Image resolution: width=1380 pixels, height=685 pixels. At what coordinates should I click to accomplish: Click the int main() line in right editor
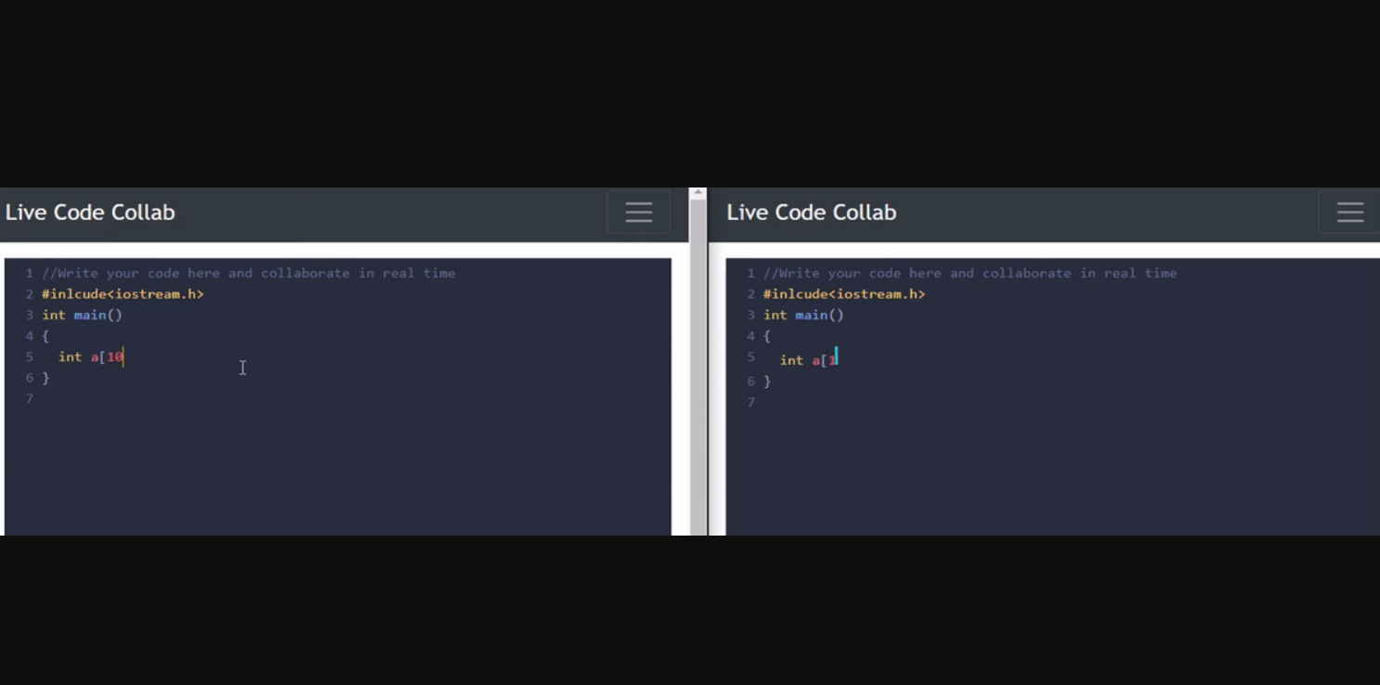pos(803,316)
